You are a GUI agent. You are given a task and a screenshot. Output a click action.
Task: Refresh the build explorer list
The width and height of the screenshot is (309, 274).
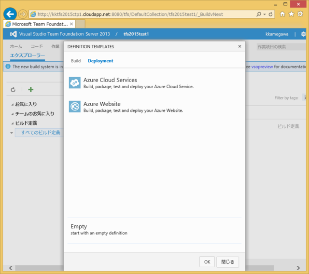(x=13, y=90)
